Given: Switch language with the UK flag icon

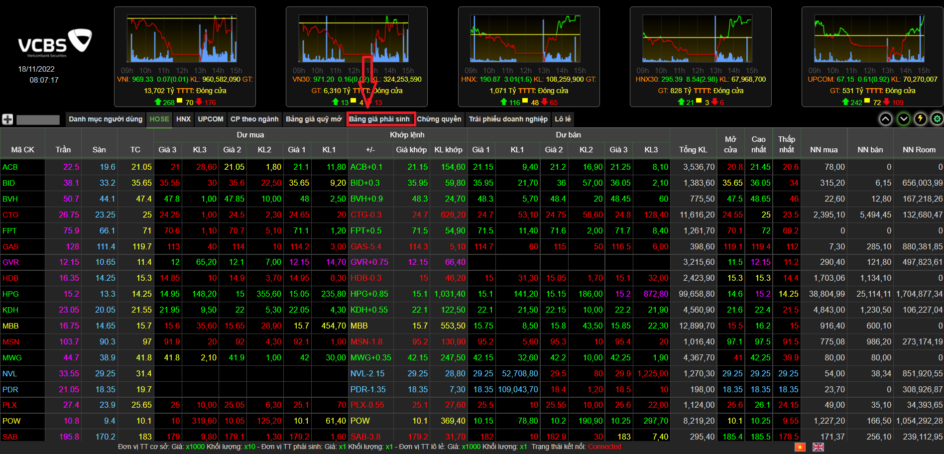Looking at the screenshot, I should 818,447.
